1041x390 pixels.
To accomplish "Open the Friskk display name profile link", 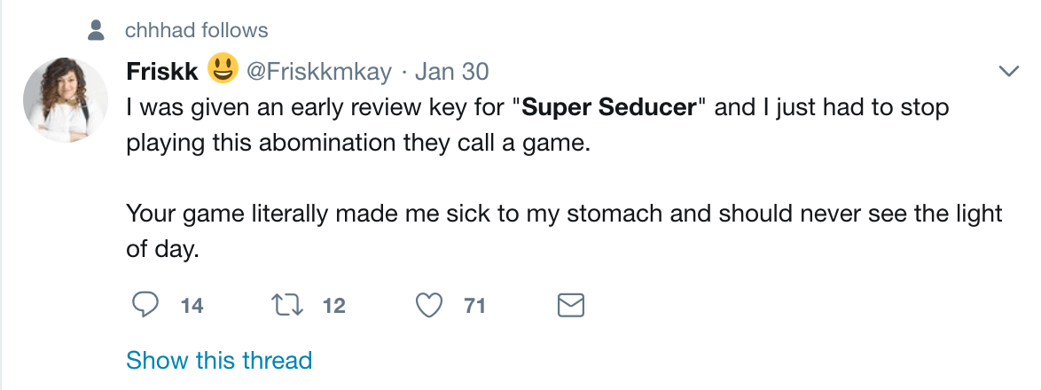I will click(162, 72).
